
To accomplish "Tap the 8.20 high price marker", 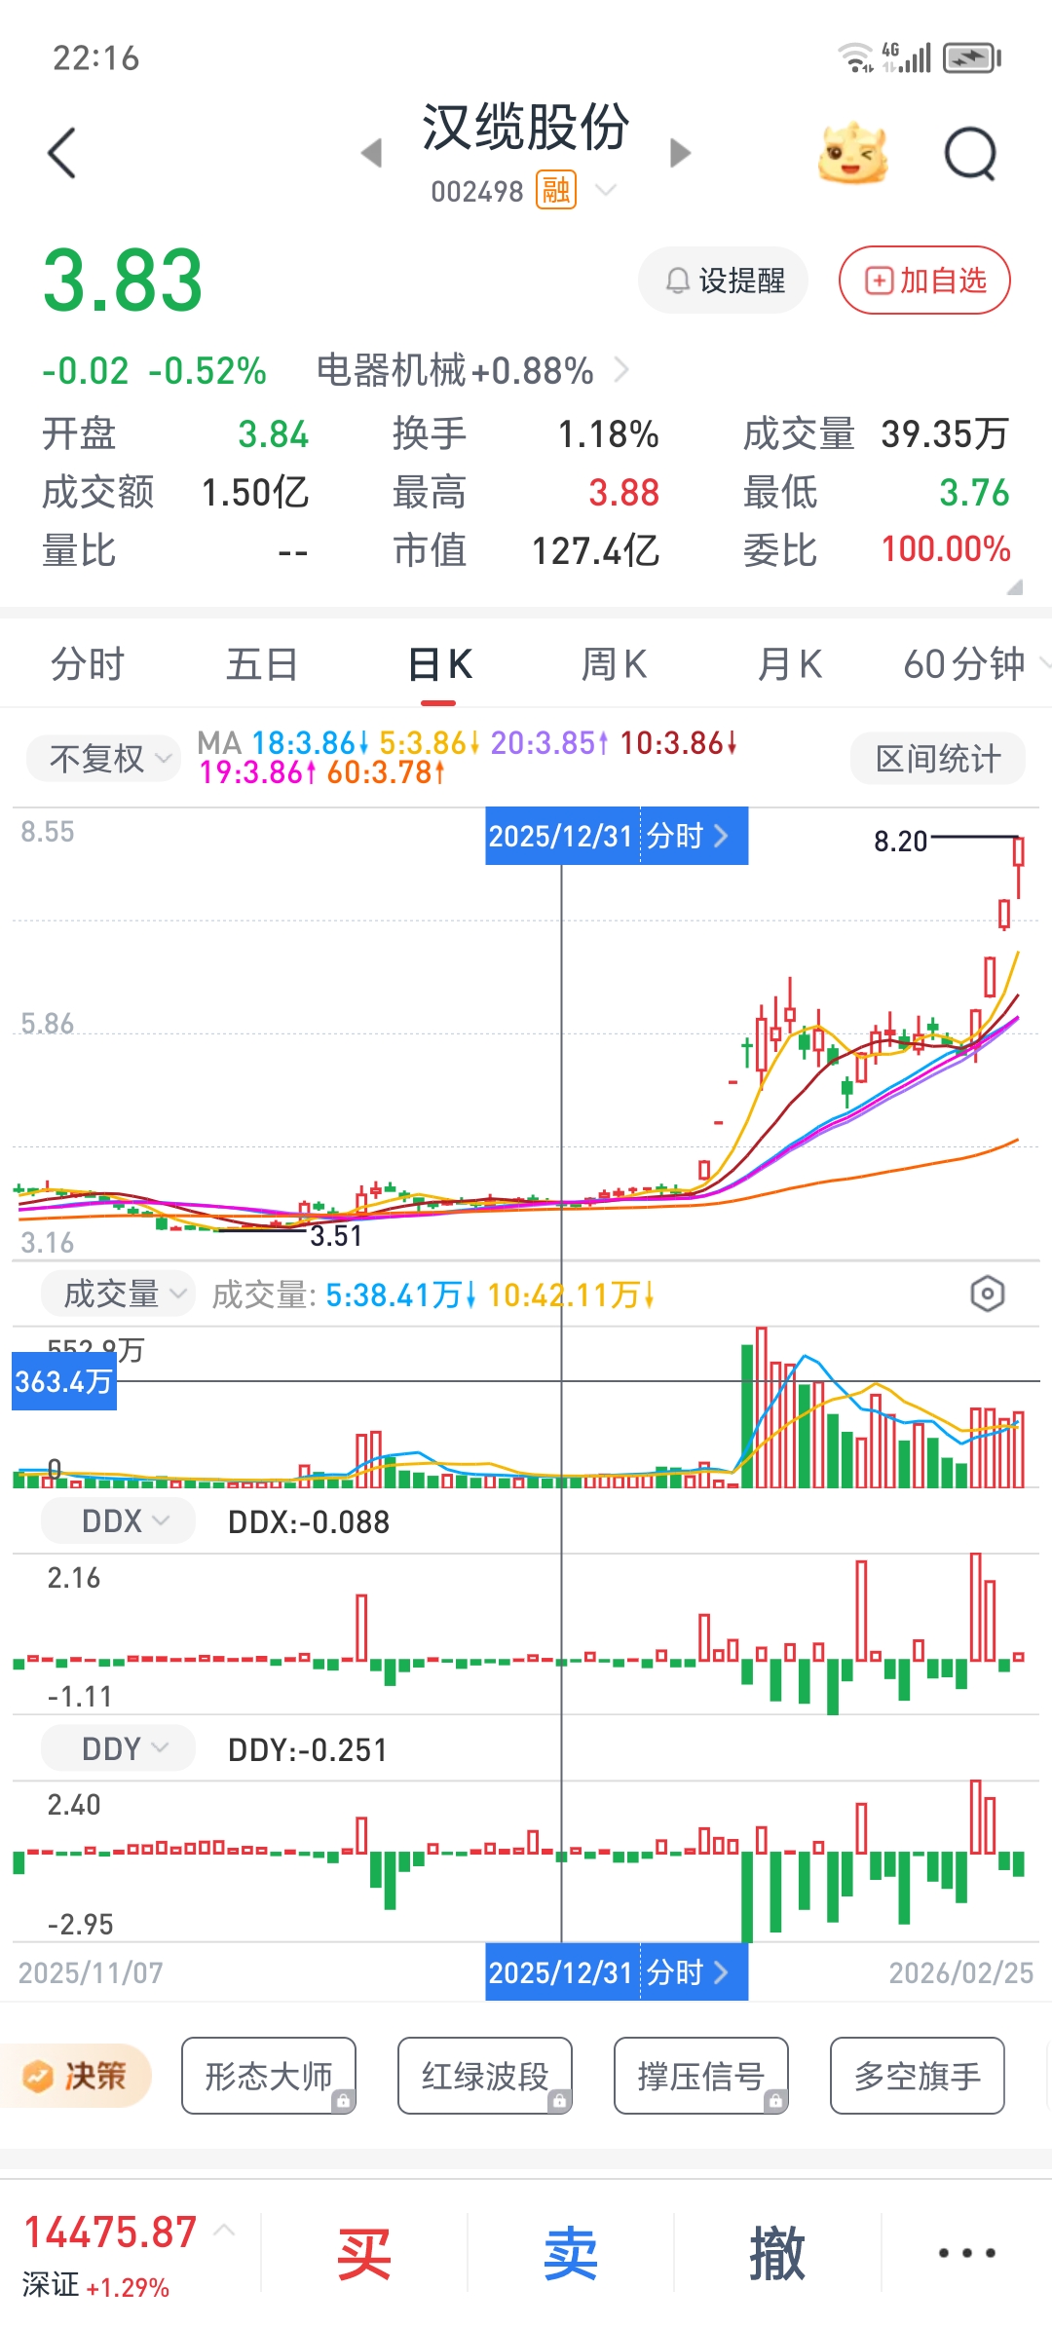I will [900, 841].
